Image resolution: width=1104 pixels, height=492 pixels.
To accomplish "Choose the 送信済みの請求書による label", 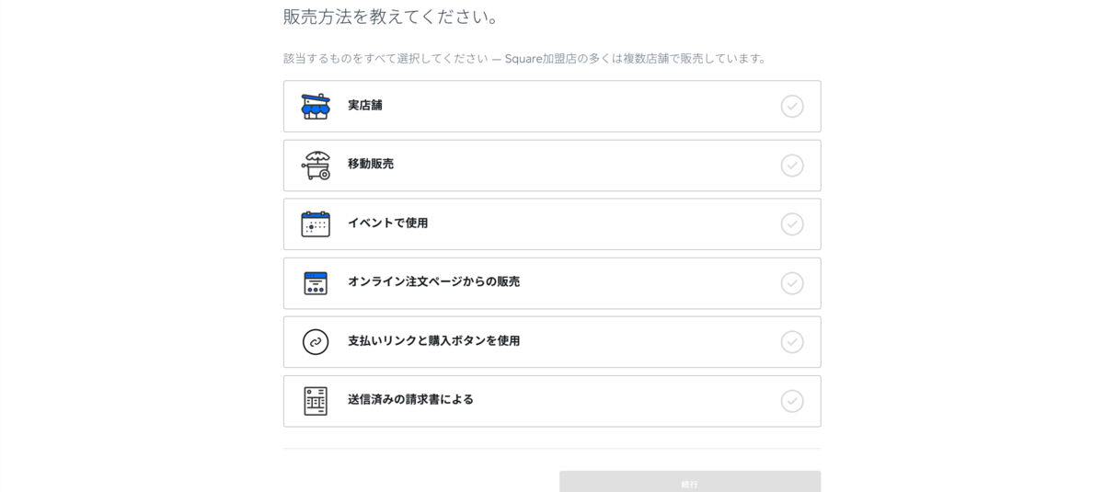I will pyautogui.click(x=410, y=400).
